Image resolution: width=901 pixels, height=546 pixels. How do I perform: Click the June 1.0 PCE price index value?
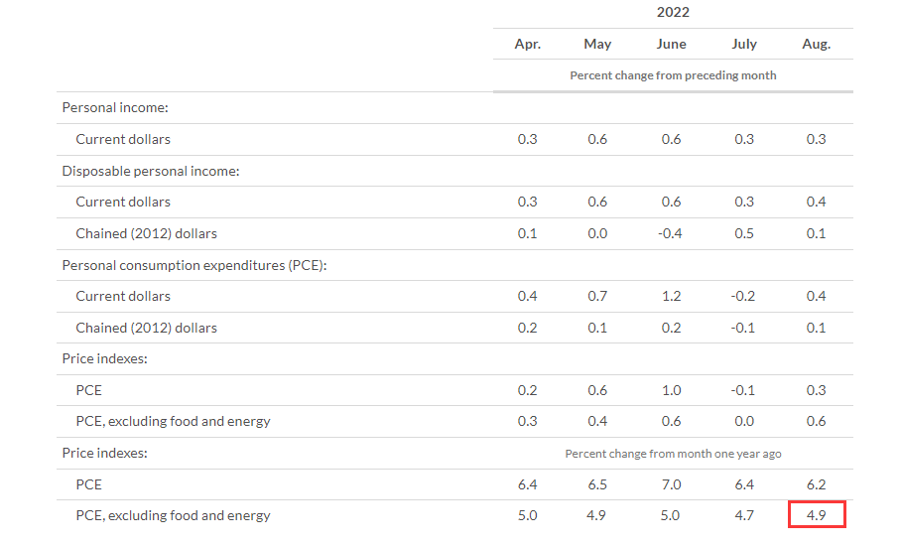click(x=671, y=390)
